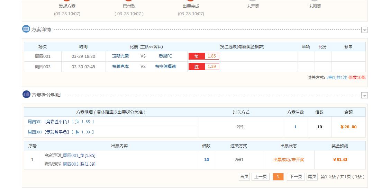Click the 投注选项(最新奖金指数) column header
The image size is (372, 193).
coord(242,47)
